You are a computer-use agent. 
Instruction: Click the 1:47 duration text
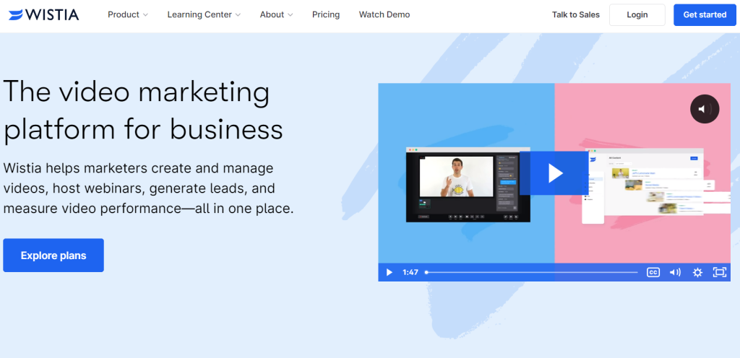[x=410, y=272]
